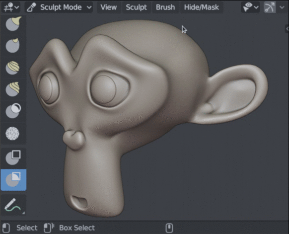
Task: Open the Brush menu
Action: pyautogui.click(x=165, y=7)
